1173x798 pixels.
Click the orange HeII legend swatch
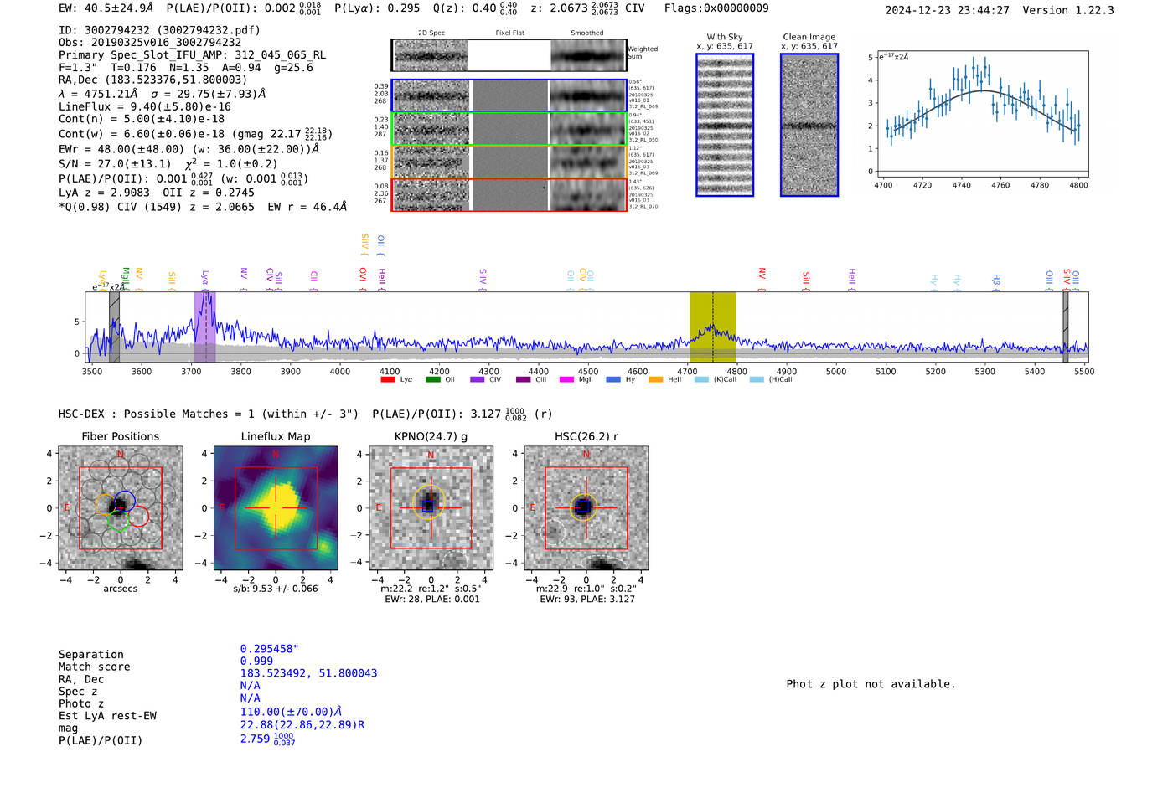(656, 379)
